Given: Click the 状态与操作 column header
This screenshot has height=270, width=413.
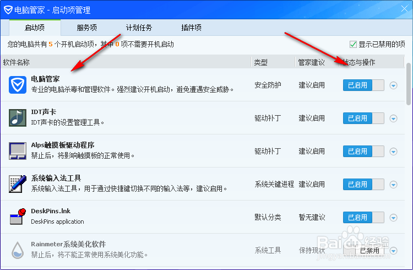Looking at the screenshot, I should tap(372, 62).
